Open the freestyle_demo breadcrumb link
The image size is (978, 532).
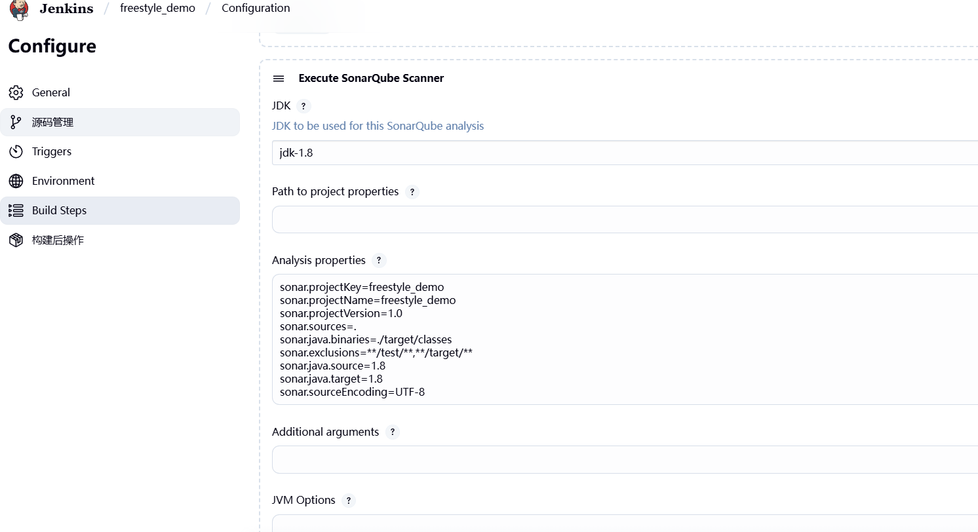(x=157, y=9)
